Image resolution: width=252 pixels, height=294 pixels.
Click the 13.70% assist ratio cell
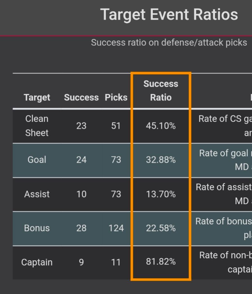pyautogui.click(x=161, y=194)
